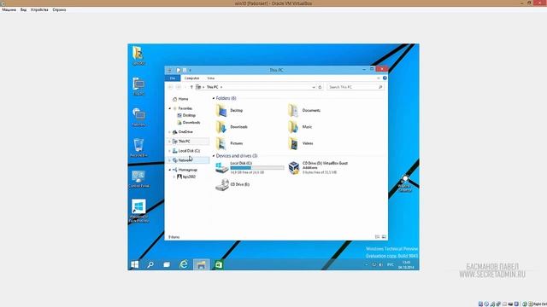Image resolution: width=547 pixels, height=307 pixels.
Task: Open the address bar history dropdown
Action: [x=314, y=87]
